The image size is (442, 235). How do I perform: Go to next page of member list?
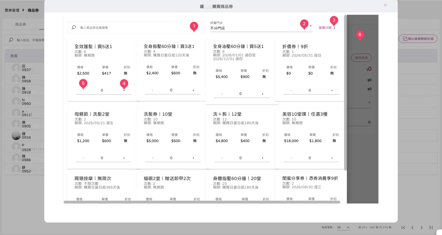tap(422, 228)
